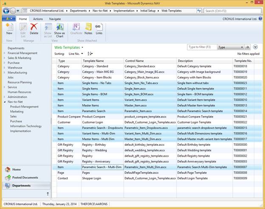Open Implementation tree item in sidebar
Screen dimensions: 265x209
point(20,131)
